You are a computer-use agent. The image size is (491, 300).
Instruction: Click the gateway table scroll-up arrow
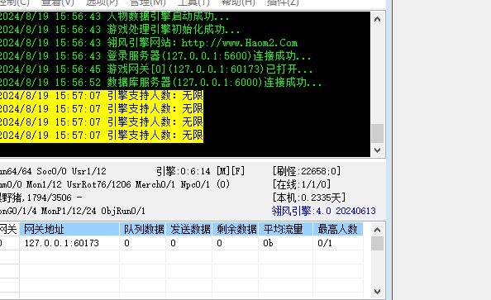tap(377, 231)
